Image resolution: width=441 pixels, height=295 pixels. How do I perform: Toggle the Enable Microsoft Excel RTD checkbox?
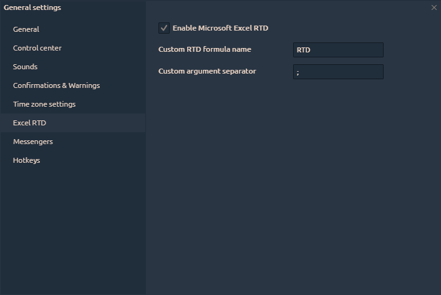click(164, 28)
